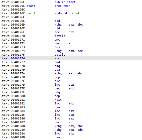Click the ebx operand at 0040126F
The width and height of the screenshot is (142, 140).
tap(71, 32)
